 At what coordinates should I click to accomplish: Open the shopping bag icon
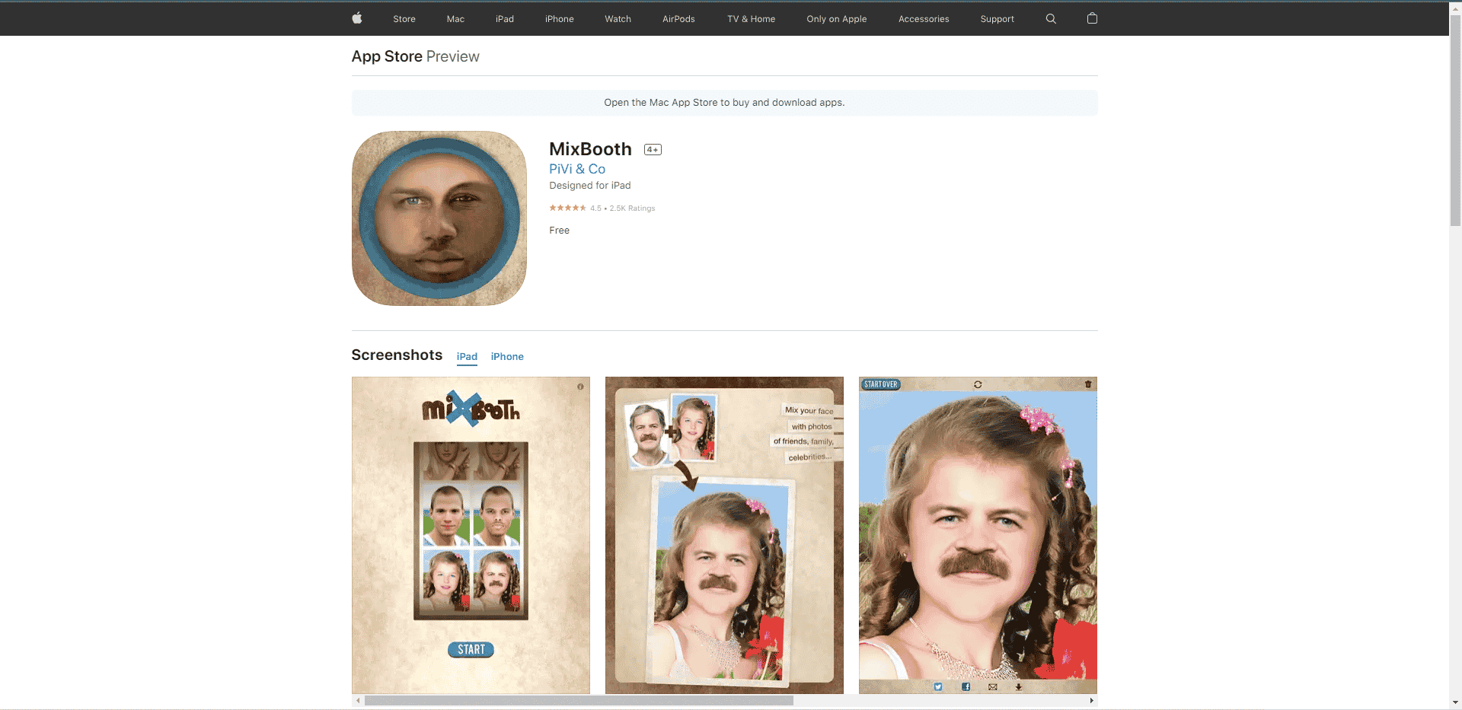[x=1092, y=18]
